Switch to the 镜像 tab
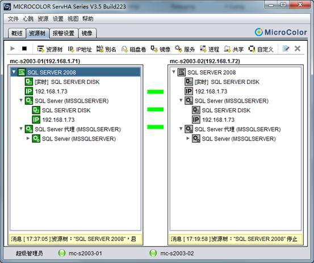 tap(87, 33)
